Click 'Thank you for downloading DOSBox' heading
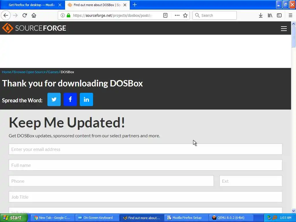 pos(72,84)
